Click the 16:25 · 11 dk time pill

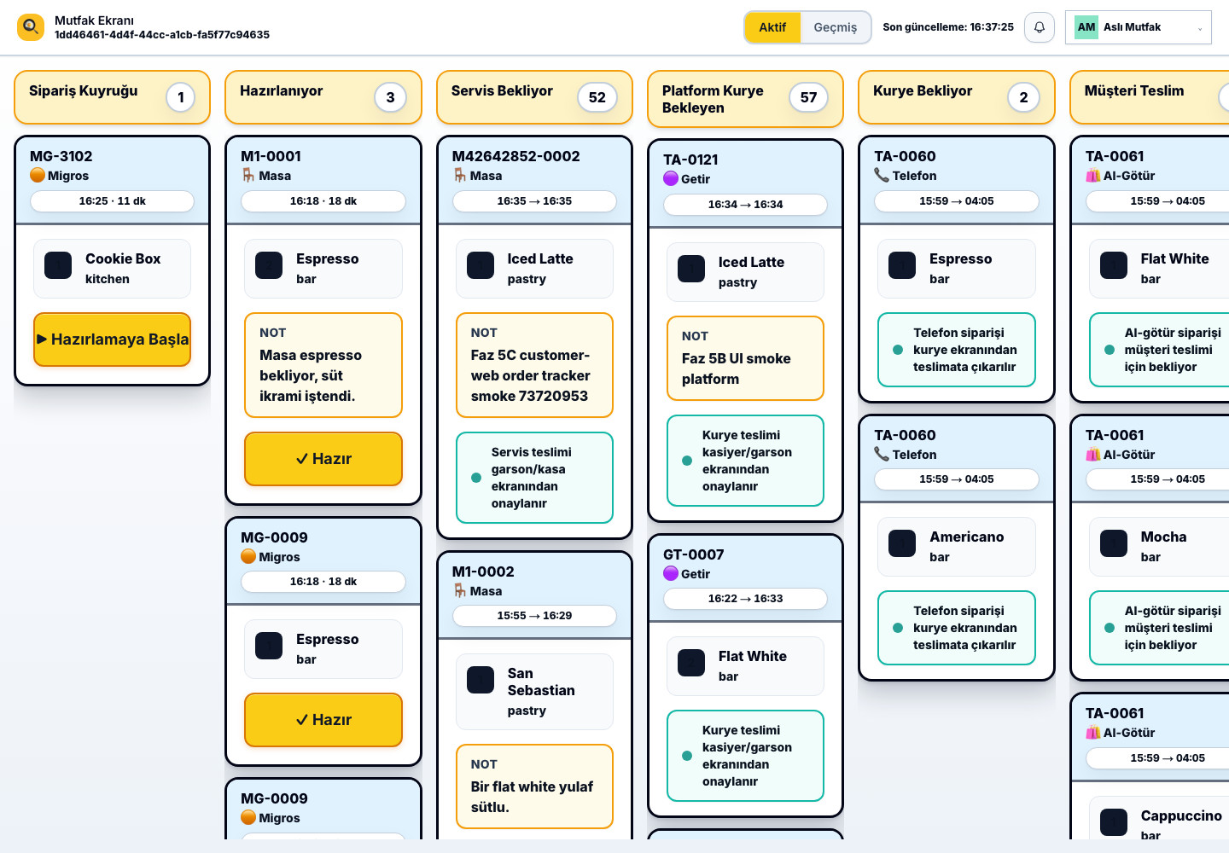point(112,201)
